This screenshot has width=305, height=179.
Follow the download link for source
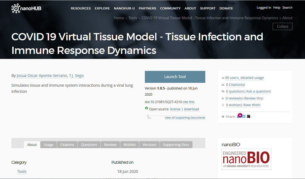(191, 109)
